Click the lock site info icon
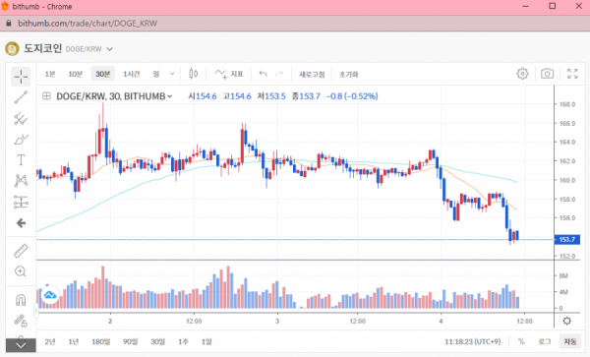 point(9,24)
